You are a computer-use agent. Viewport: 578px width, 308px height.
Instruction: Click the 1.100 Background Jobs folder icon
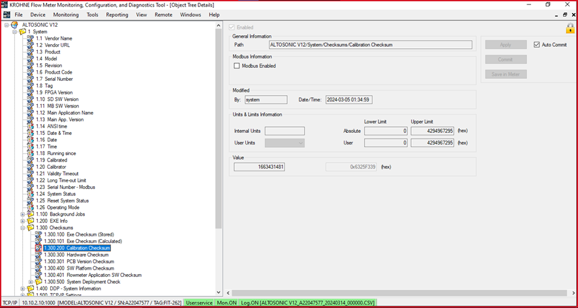pyautogui.click(x=30, y=214)
